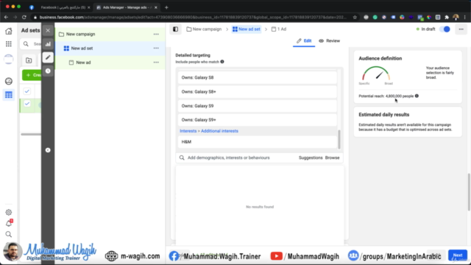Click the green Create button
Viewport: 471px width, 265px height.
pyautogui.click(x=32, y=75)
